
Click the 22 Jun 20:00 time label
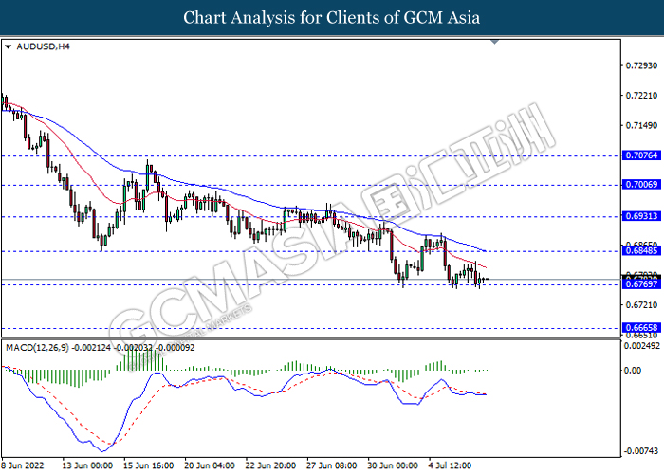[270, 465]
